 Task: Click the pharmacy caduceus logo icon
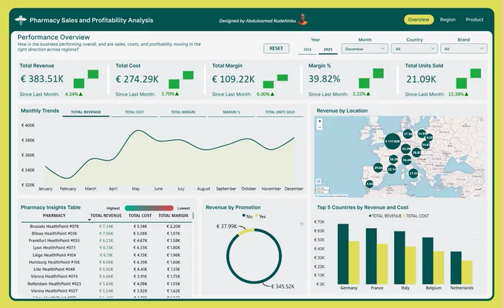[21, 20]
